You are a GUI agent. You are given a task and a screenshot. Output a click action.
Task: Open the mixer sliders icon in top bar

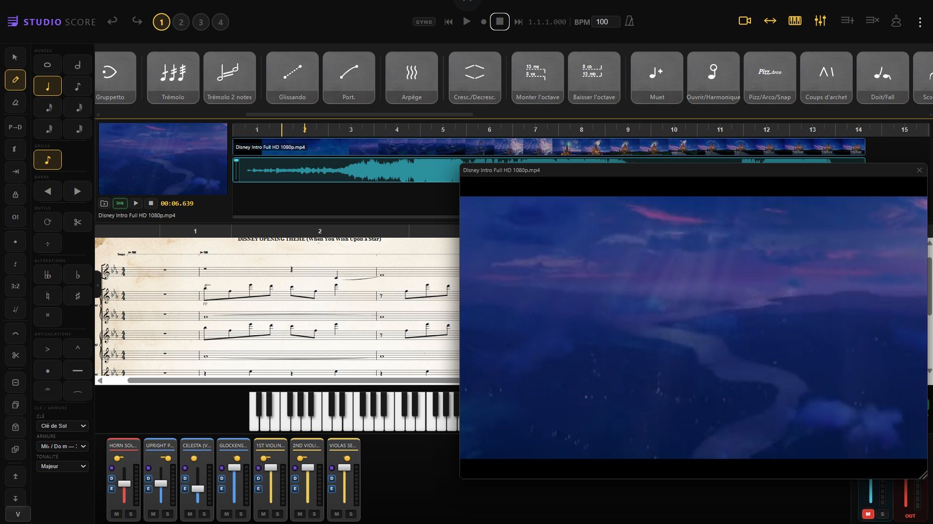point(820,21)
